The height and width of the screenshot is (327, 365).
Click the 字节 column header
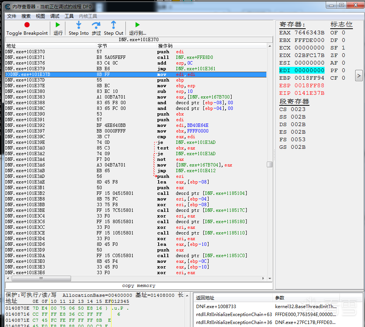pyautogui.click(x=127, y=46)
